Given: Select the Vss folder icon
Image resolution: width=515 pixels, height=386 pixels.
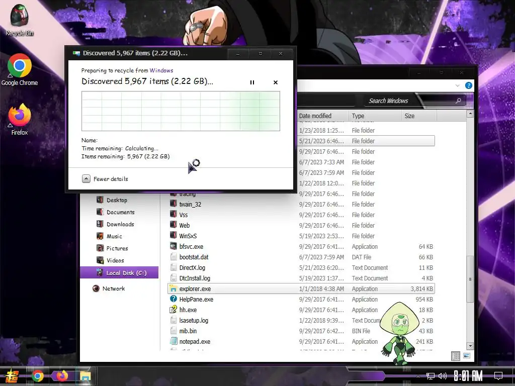Looking at the screenshot, I should point(174,214).
